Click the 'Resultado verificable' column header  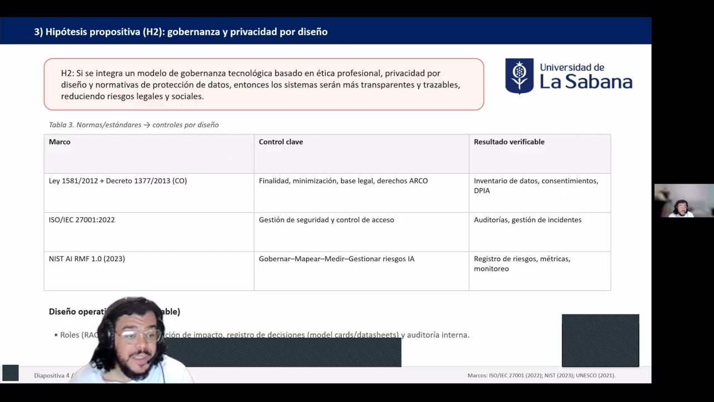540,154
